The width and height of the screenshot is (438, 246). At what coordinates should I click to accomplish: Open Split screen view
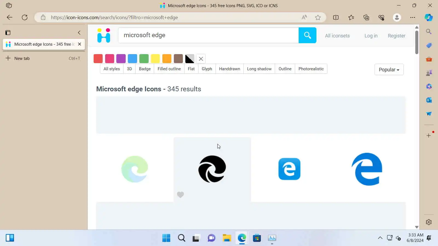click(336, 17)
